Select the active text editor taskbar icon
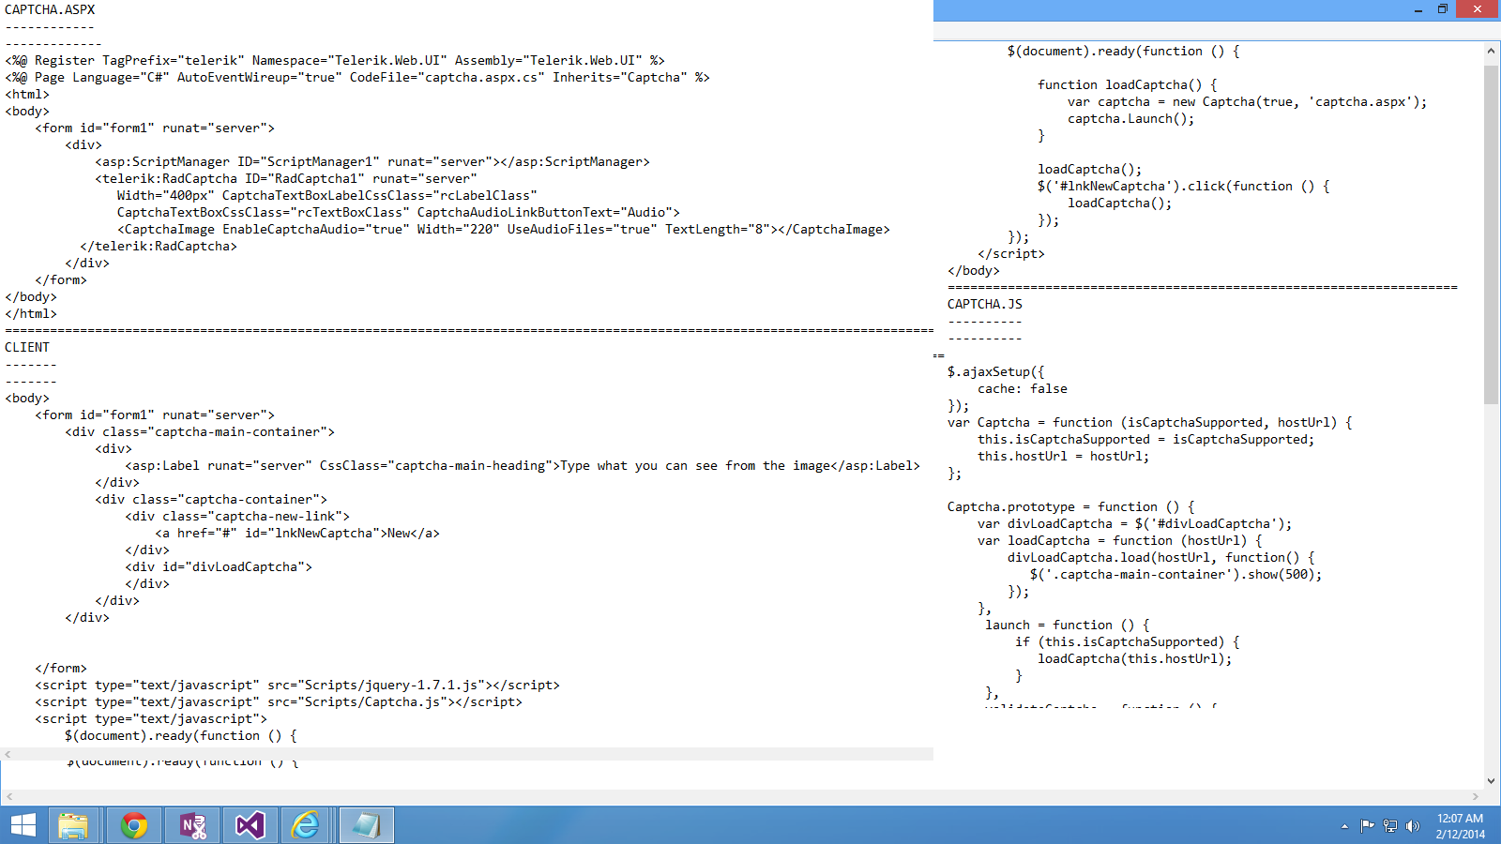Screen dimensions: 1501x844 tap(366, 825)
